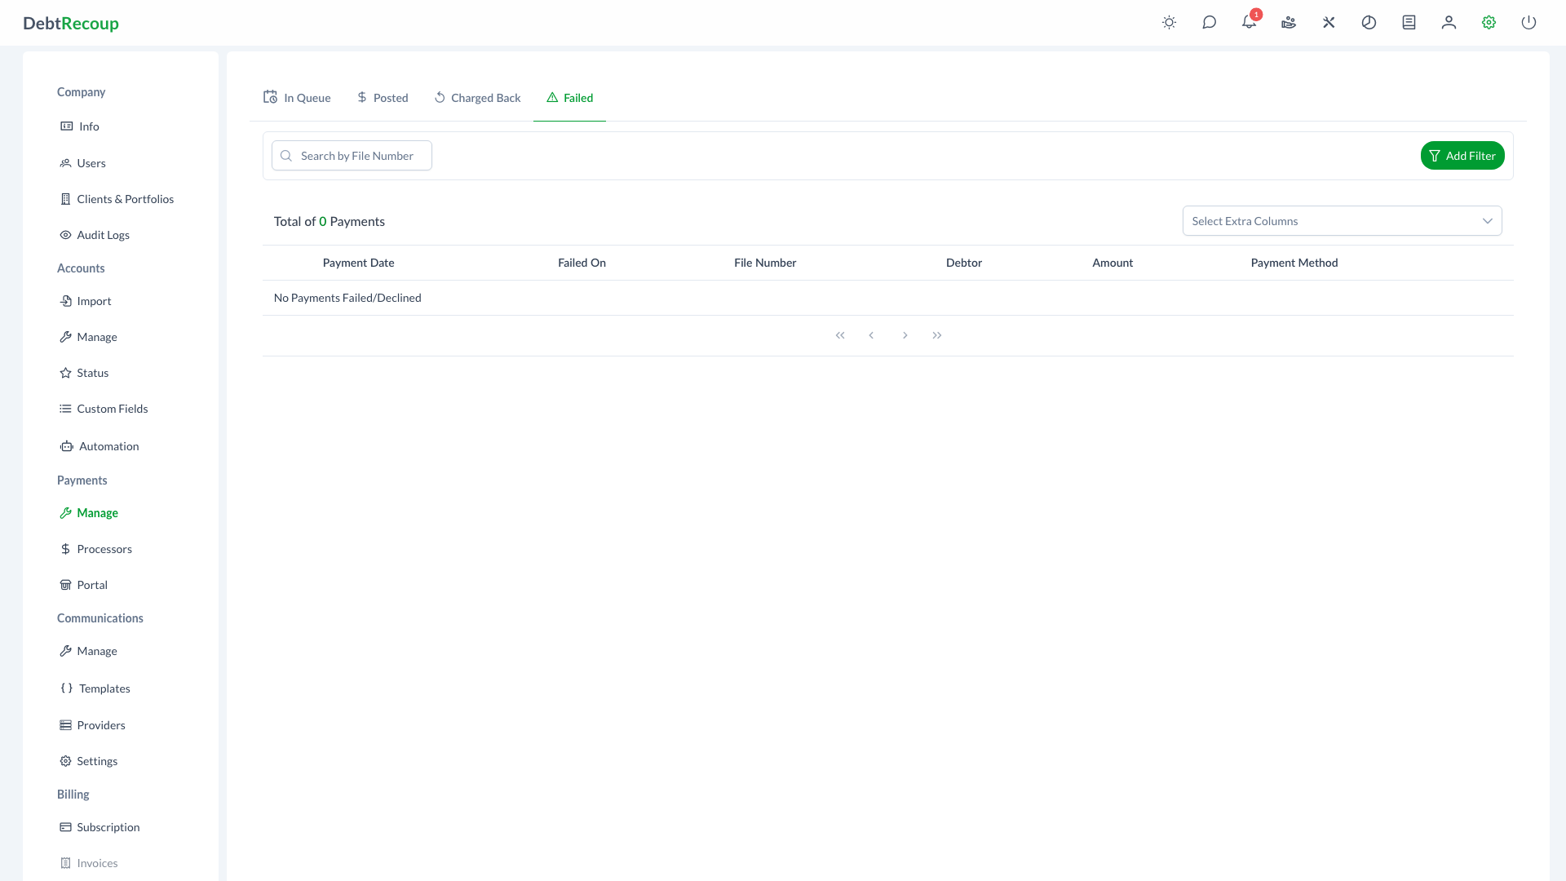Open notifications showing 1 unread alert
Viewport: 1566px width, 881px height.
[1248, 23]
